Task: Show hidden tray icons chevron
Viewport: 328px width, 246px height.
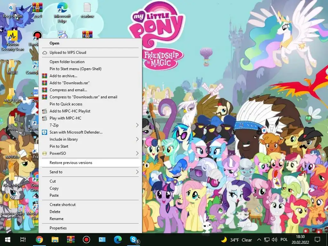Action: [x=259, y=240]
